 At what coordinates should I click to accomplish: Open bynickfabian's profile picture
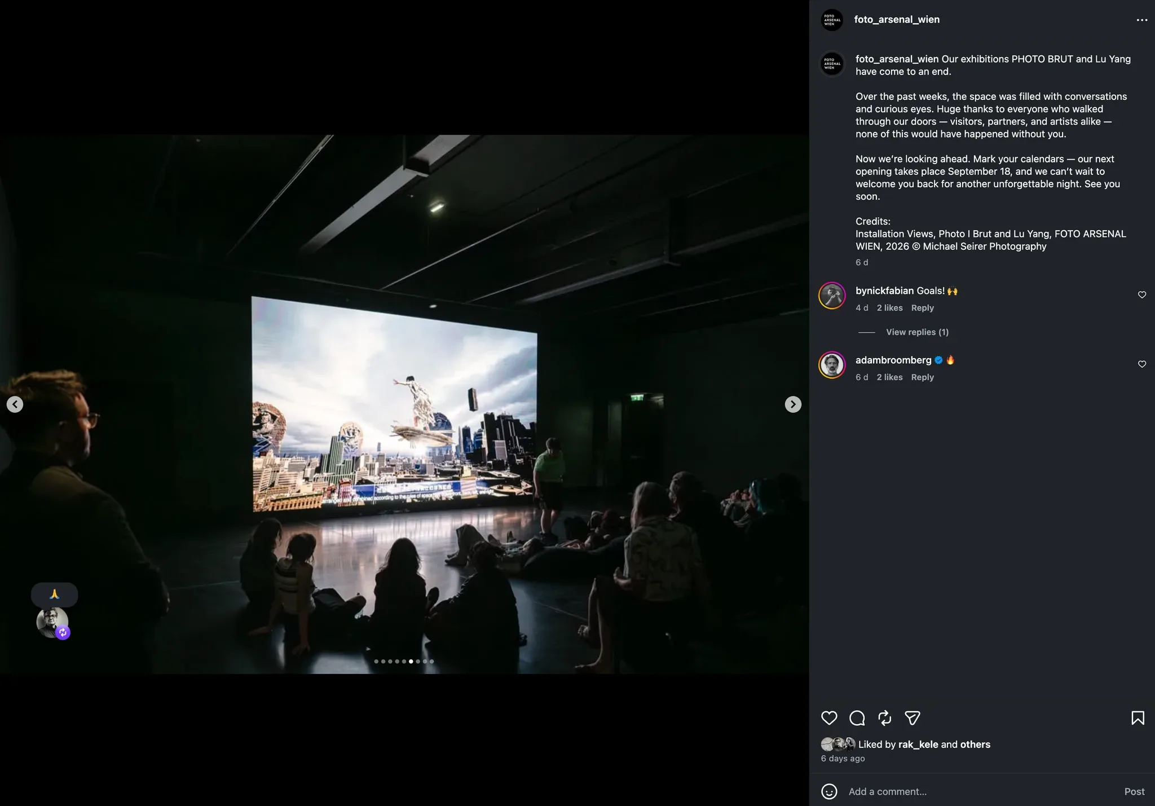(832, 296)
